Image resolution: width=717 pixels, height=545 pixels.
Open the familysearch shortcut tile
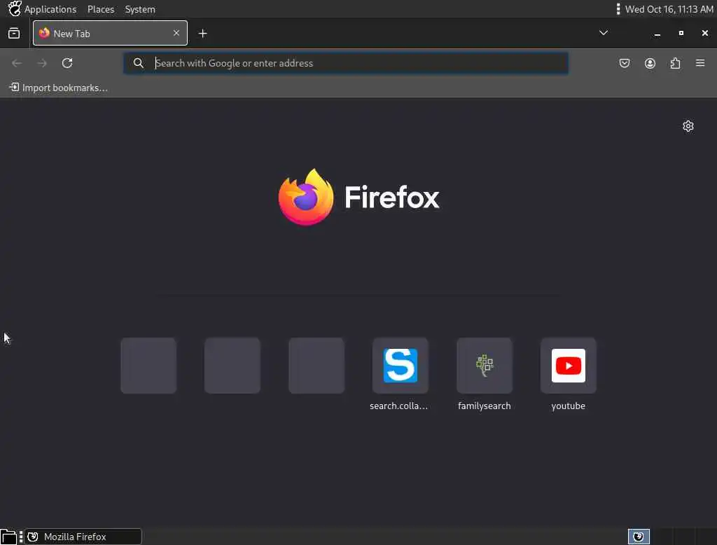485,366
